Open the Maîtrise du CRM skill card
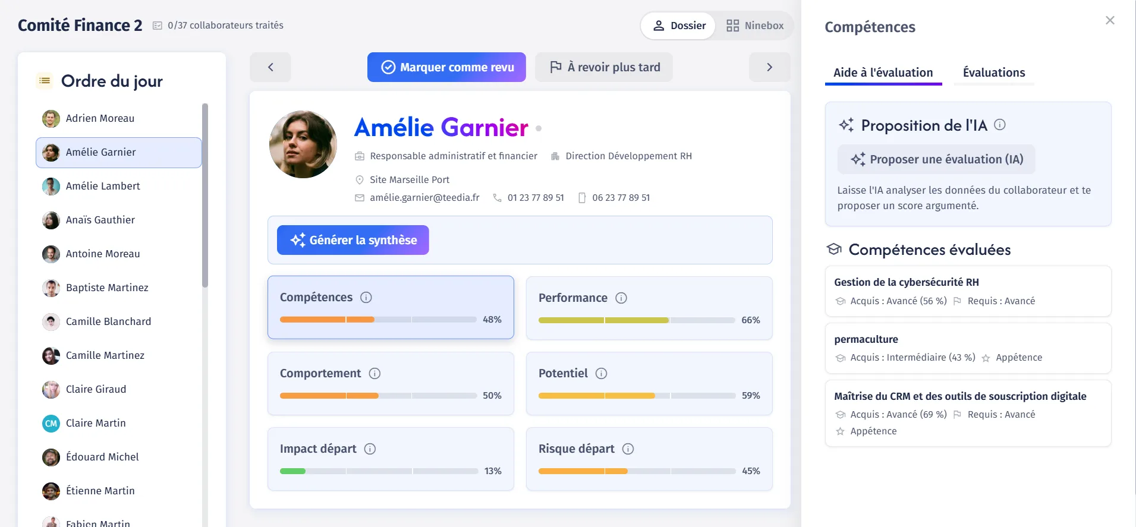The height and width of the screenshot is (527, 1136). pyautogui.click(x=968, y=414)
